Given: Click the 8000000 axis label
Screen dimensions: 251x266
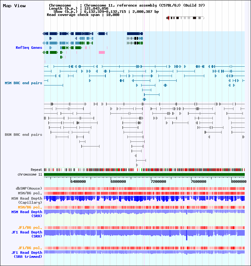Looking at the screenshot, I should (238, 182).
